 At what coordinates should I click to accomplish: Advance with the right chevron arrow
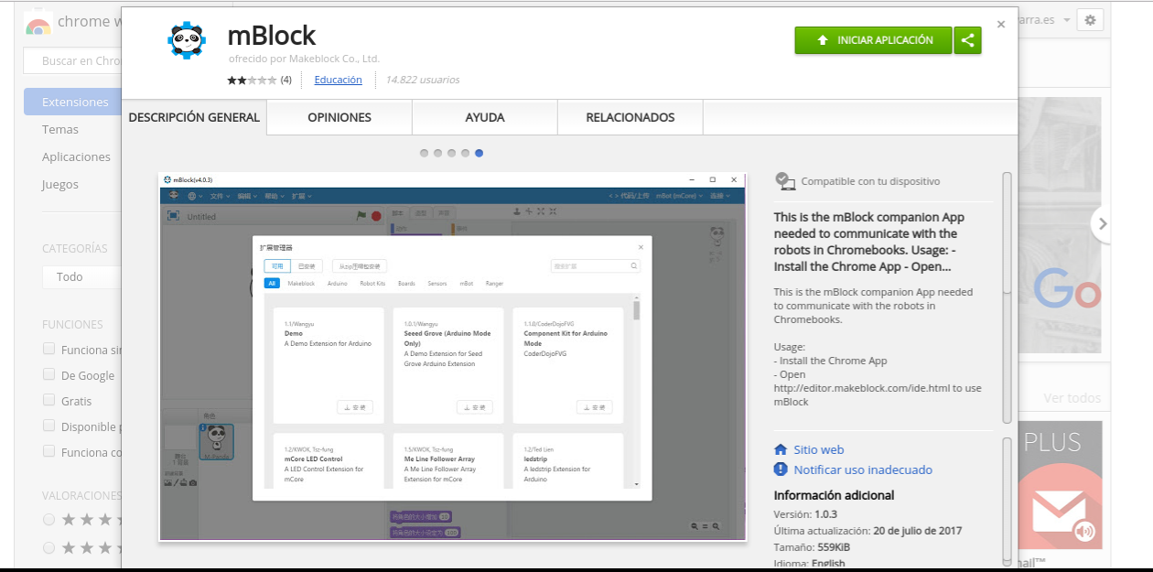(1102, 223)
